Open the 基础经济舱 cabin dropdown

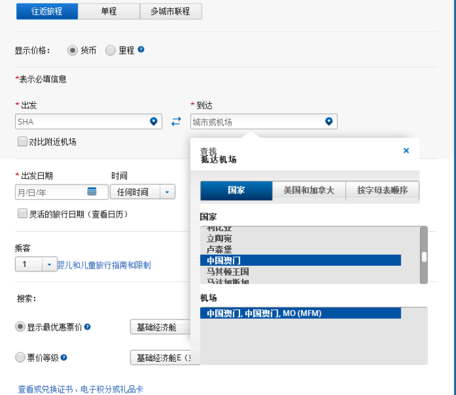161,327
